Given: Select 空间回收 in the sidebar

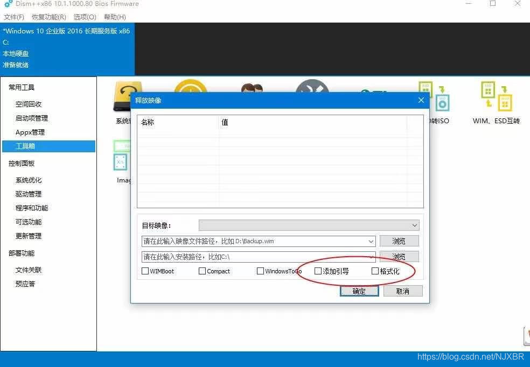Looking at the screenshot, I should pyautogui.click(x=29, y=104).
